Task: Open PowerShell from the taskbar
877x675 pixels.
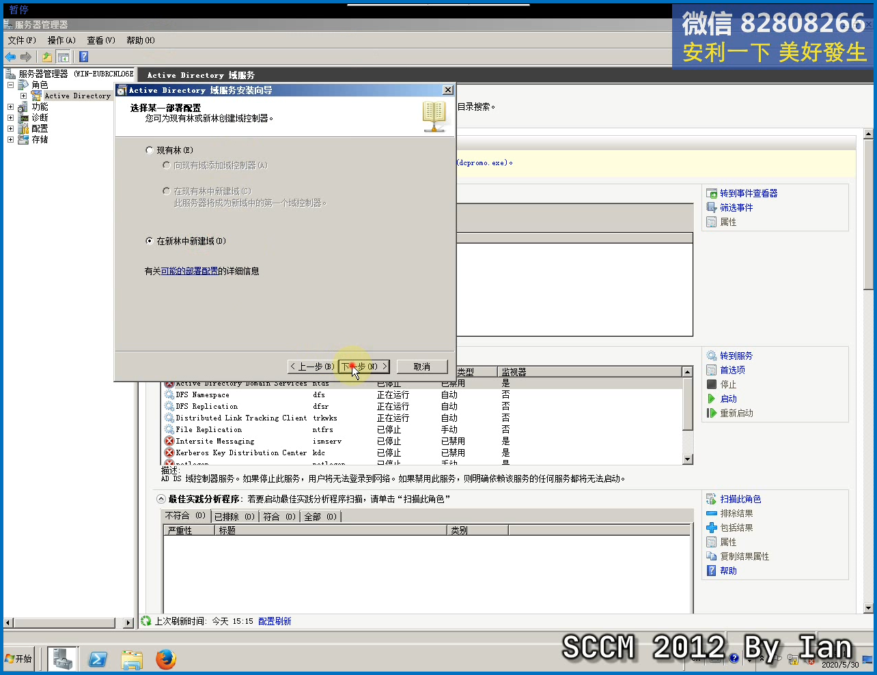Action: point(98,659)
